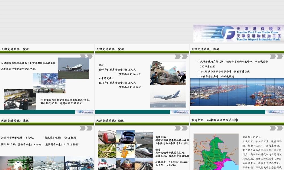Click the TianJin Port Free Trade Zone logo banner
The width and height of the screenshot is (284, 170).
coord(239,33)
